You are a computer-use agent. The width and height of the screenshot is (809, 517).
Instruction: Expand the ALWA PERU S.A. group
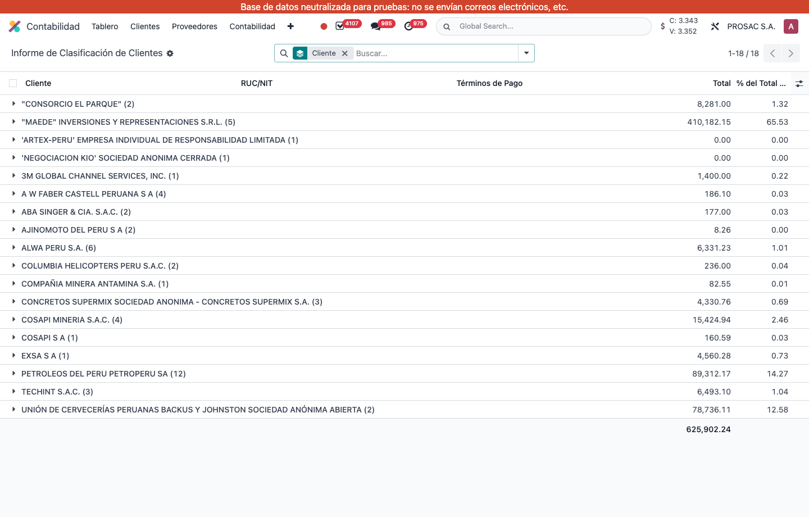(13, 248)
